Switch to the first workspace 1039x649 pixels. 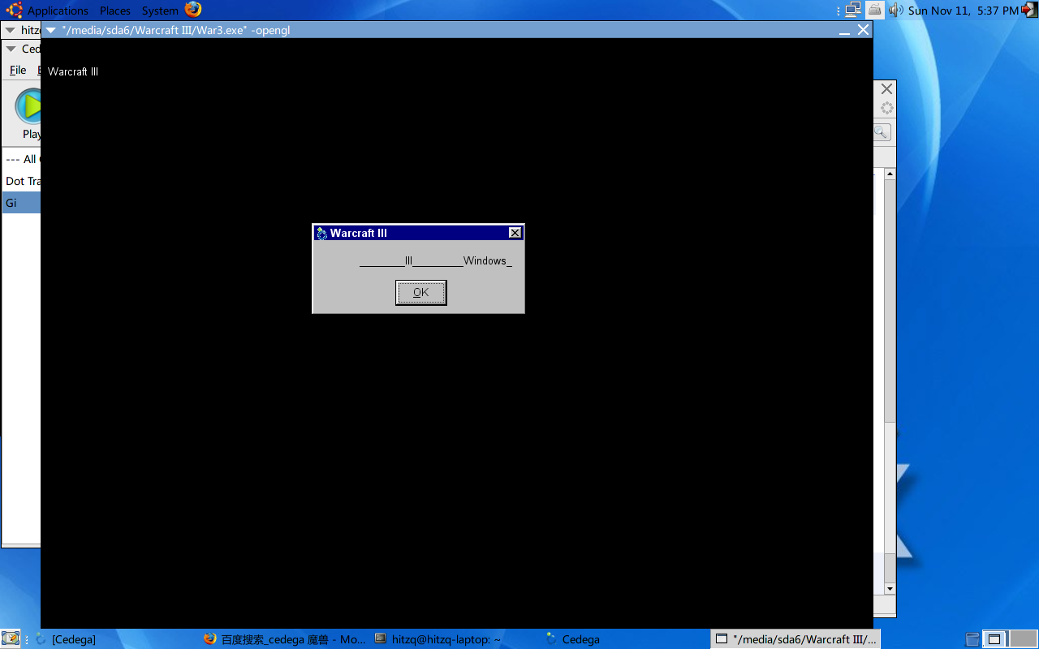click(996, 639)
